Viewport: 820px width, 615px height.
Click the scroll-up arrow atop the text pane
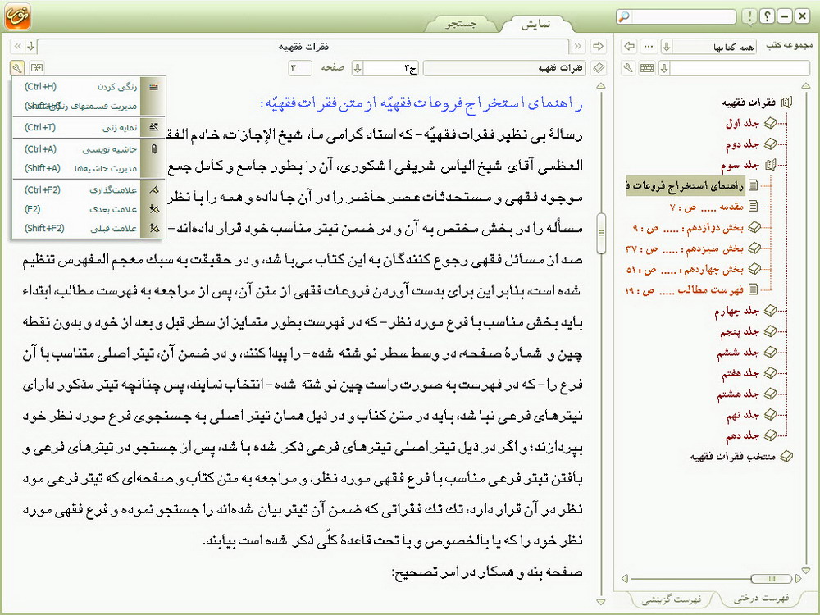[x=601, y=86]
